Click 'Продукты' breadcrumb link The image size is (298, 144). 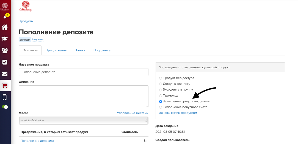click(26, 21)
